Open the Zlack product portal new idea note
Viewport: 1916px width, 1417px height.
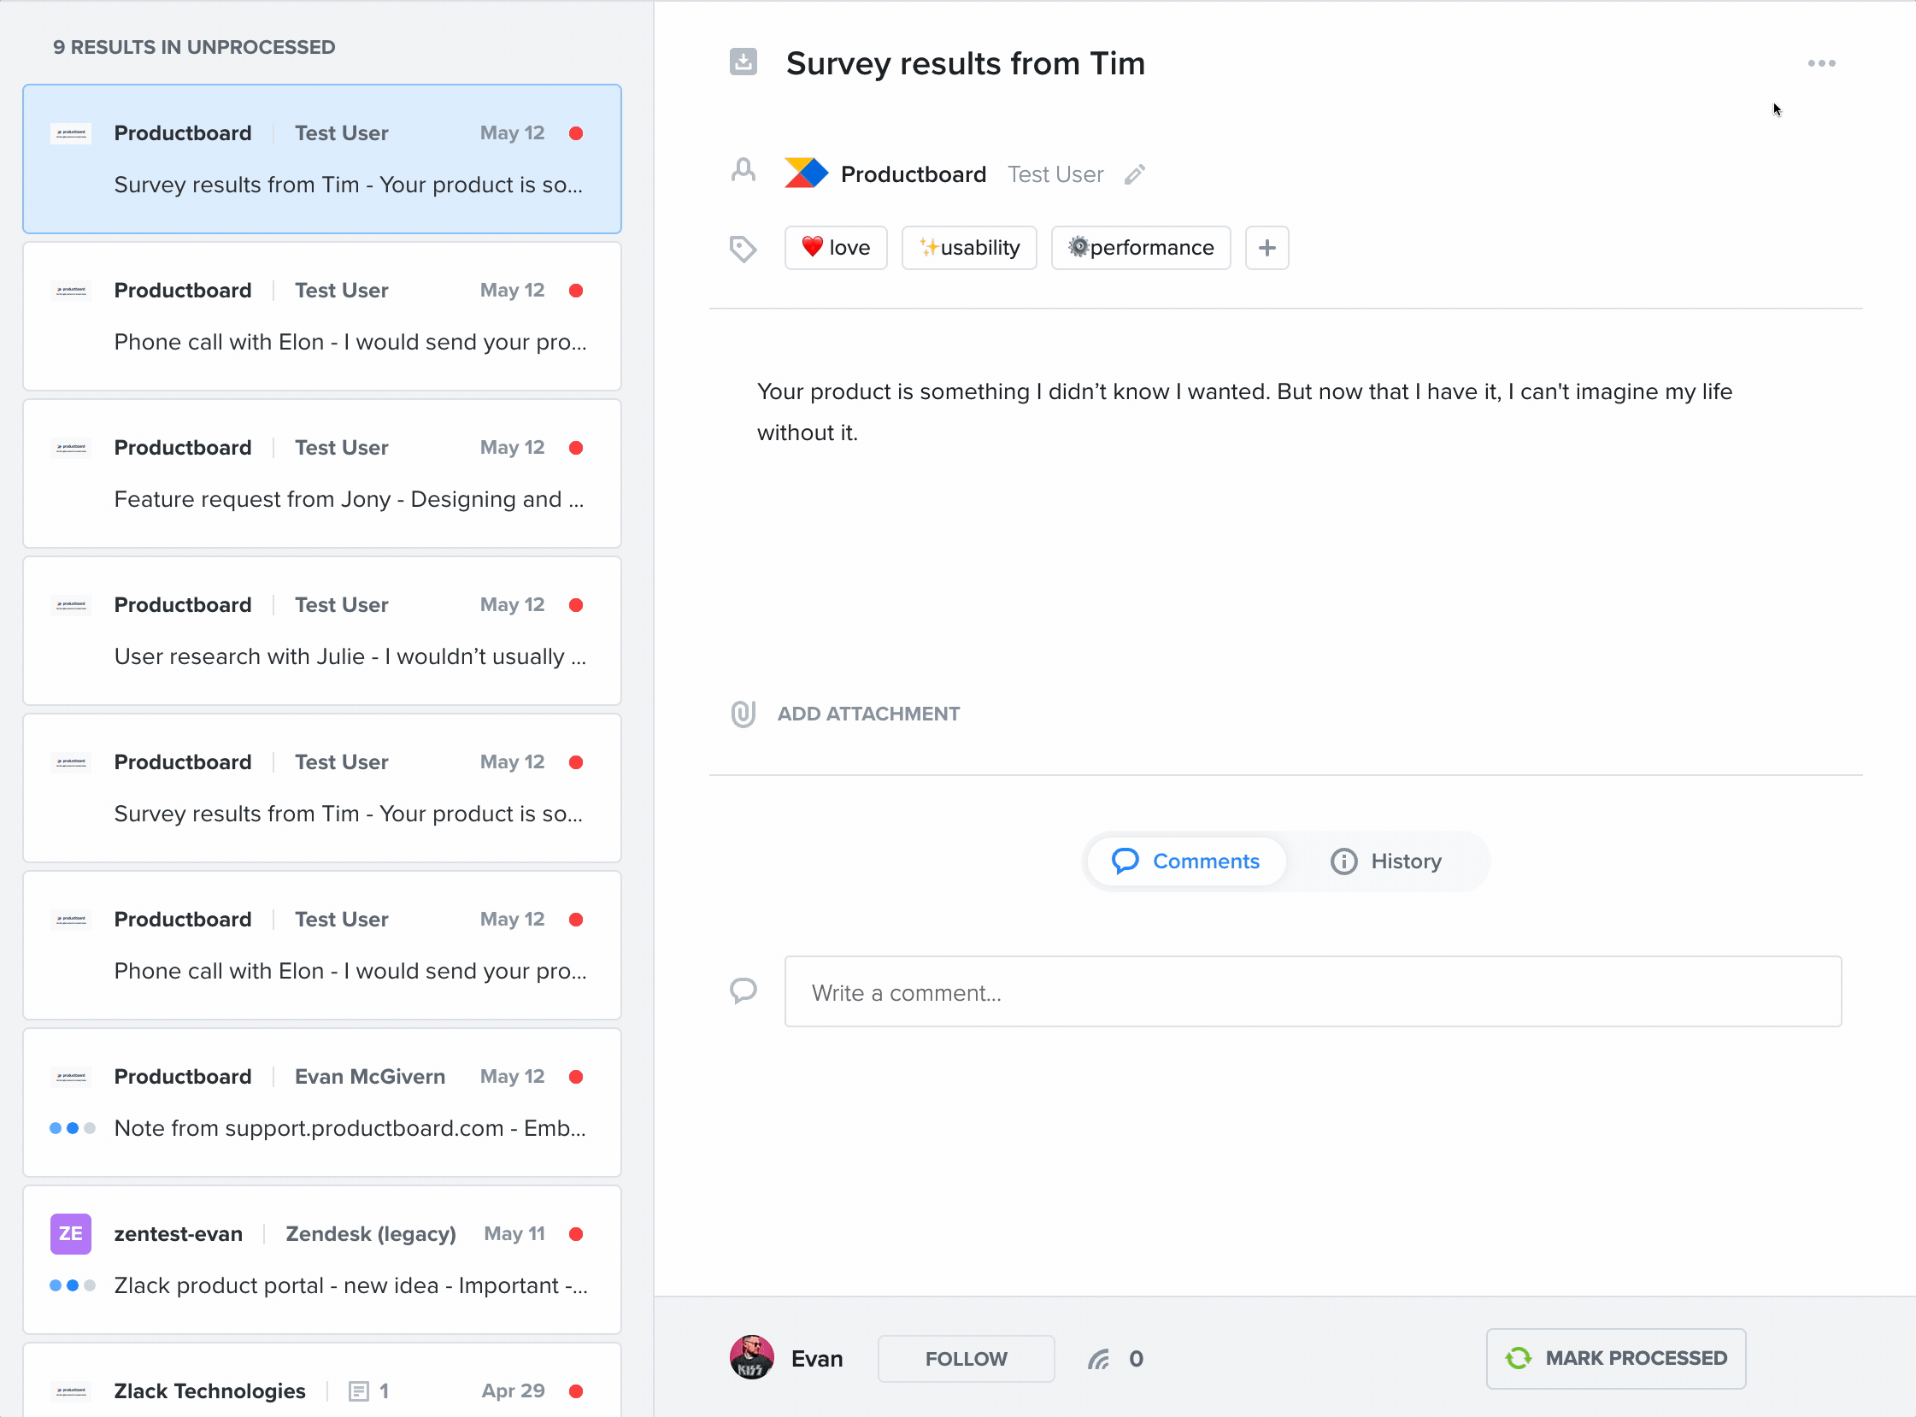(x=321, y=1259)
